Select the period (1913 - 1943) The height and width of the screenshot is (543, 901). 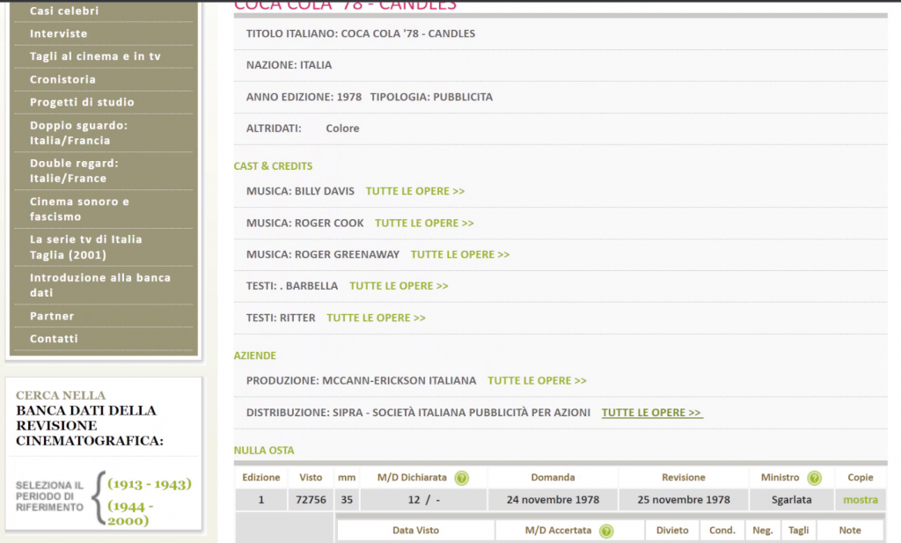click(150, 484)
